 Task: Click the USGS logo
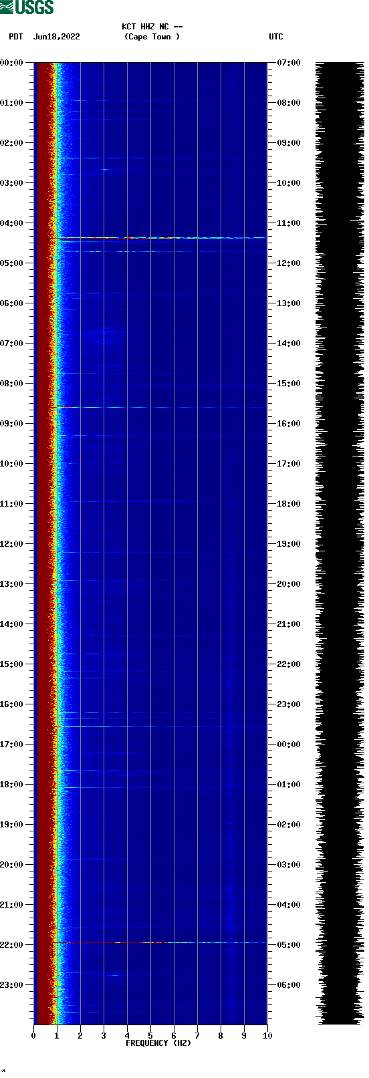pos(27,7)
